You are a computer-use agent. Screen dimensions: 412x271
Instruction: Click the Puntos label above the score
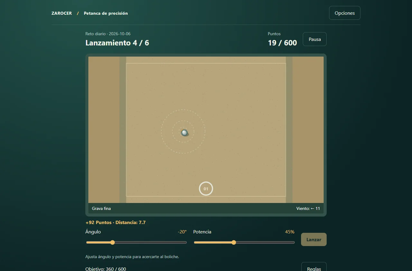[274, 34]
